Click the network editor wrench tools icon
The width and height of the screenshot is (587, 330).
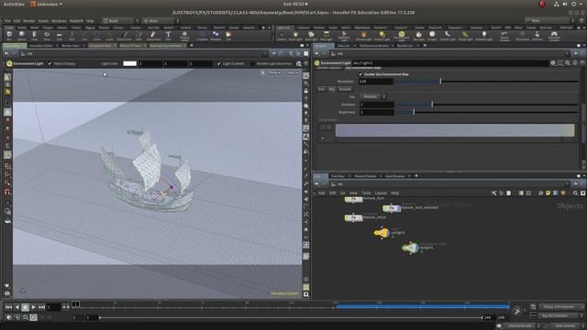pos(494,193)
